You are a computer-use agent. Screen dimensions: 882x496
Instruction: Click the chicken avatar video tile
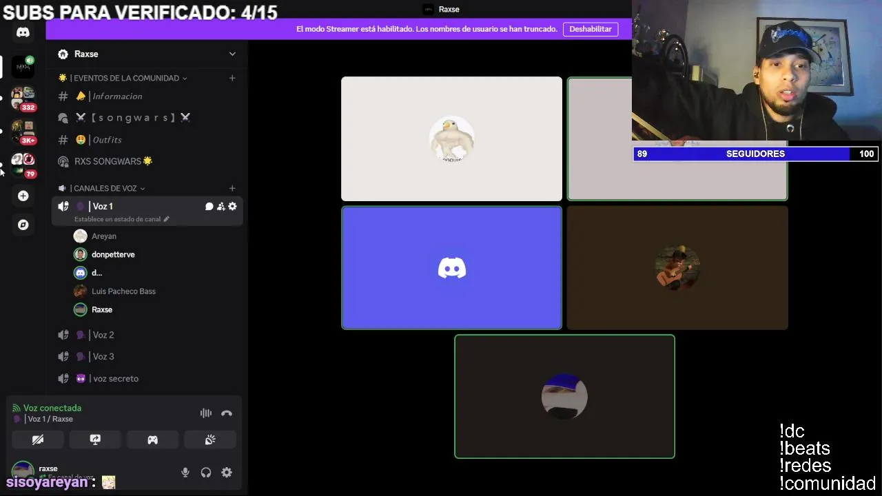point(451,138)
